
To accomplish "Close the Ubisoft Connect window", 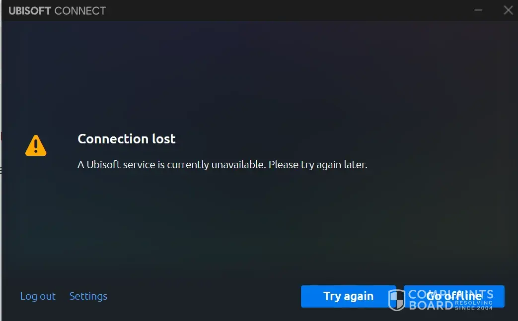I will pyautogui.click(x=508, y=10).
